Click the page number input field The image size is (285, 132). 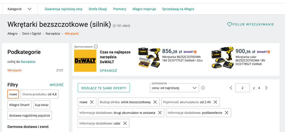click(242, 88)
